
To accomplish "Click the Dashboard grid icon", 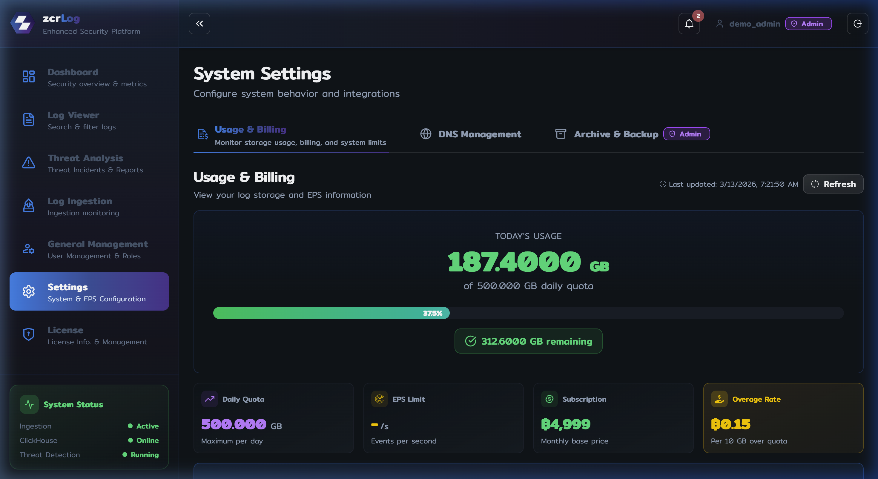I will [29, 76].
